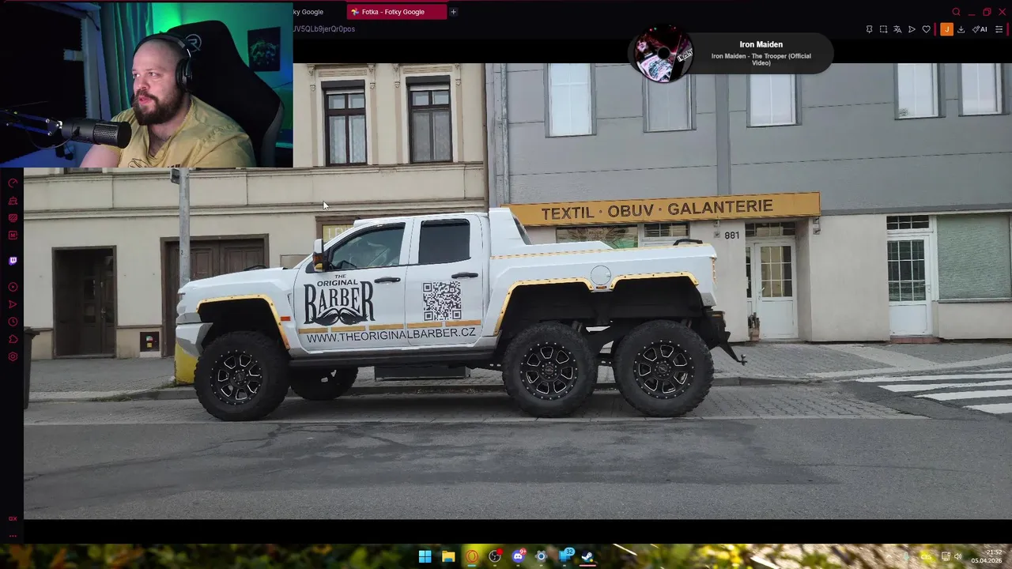Image resolution: width=1012 pixels, height=569 pixels.
Task: Click the Iron Maiden album art thumbnail
Action: coord(663,54)
